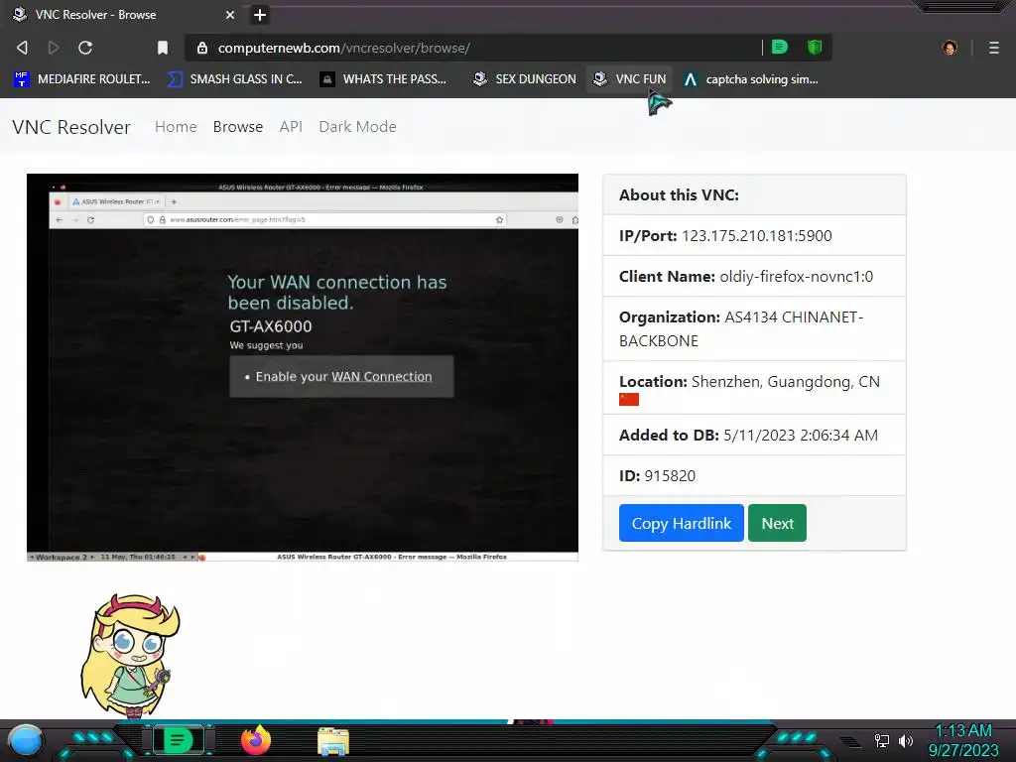Close the VNC Resolver - Browse tab
Screen dimensions: 1016x762
230,15
